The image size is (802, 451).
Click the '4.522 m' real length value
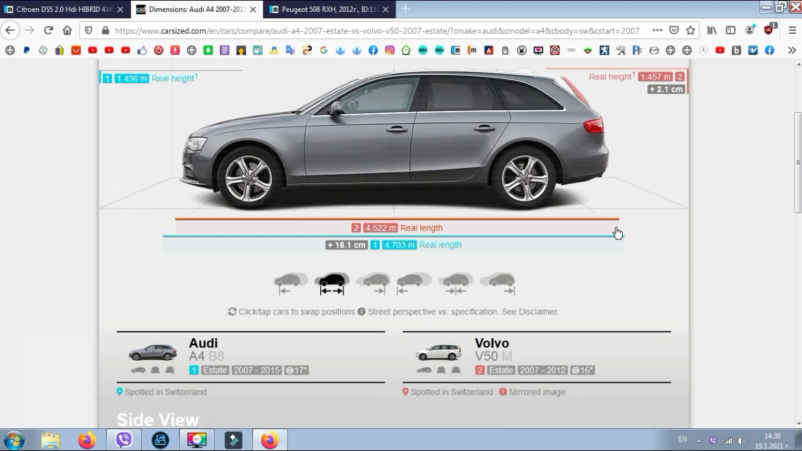380,228
